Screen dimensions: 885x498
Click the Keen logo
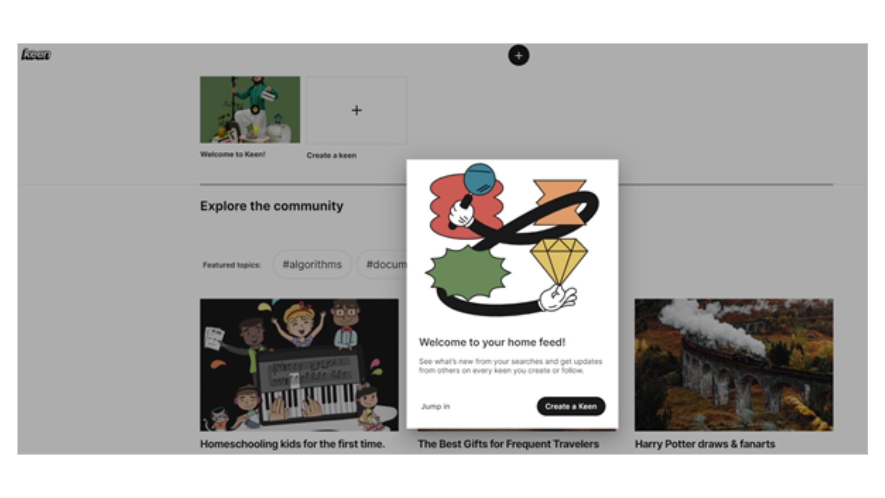point(36,55)
